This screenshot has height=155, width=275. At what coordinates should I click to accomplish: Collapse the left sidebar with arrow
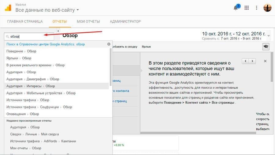coord(58,31)
